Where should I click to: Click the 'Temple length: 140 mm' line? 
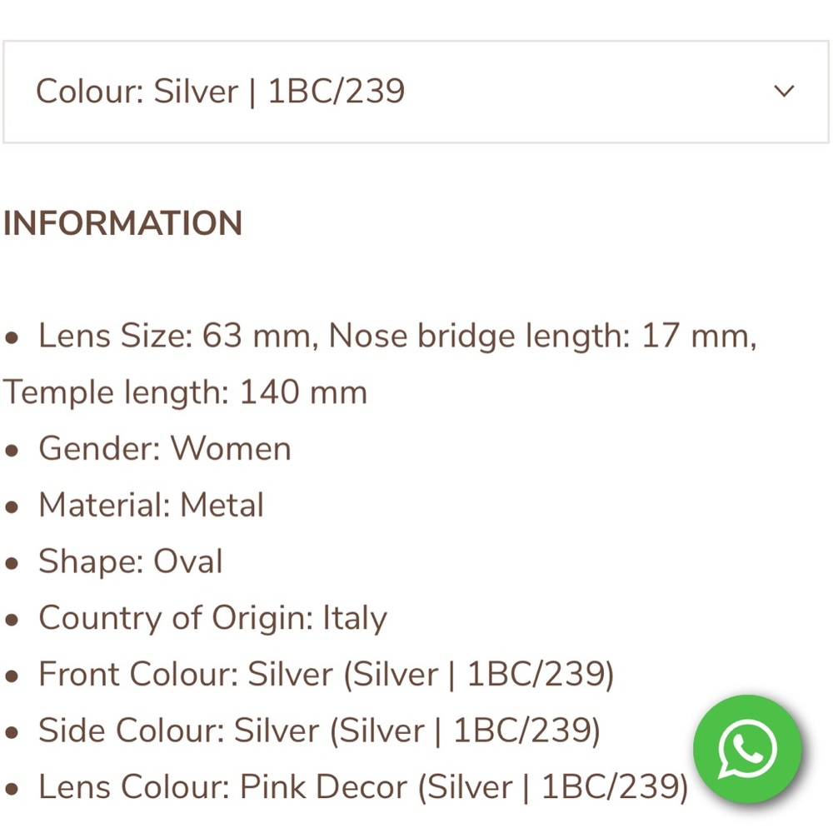pos(185,392)
